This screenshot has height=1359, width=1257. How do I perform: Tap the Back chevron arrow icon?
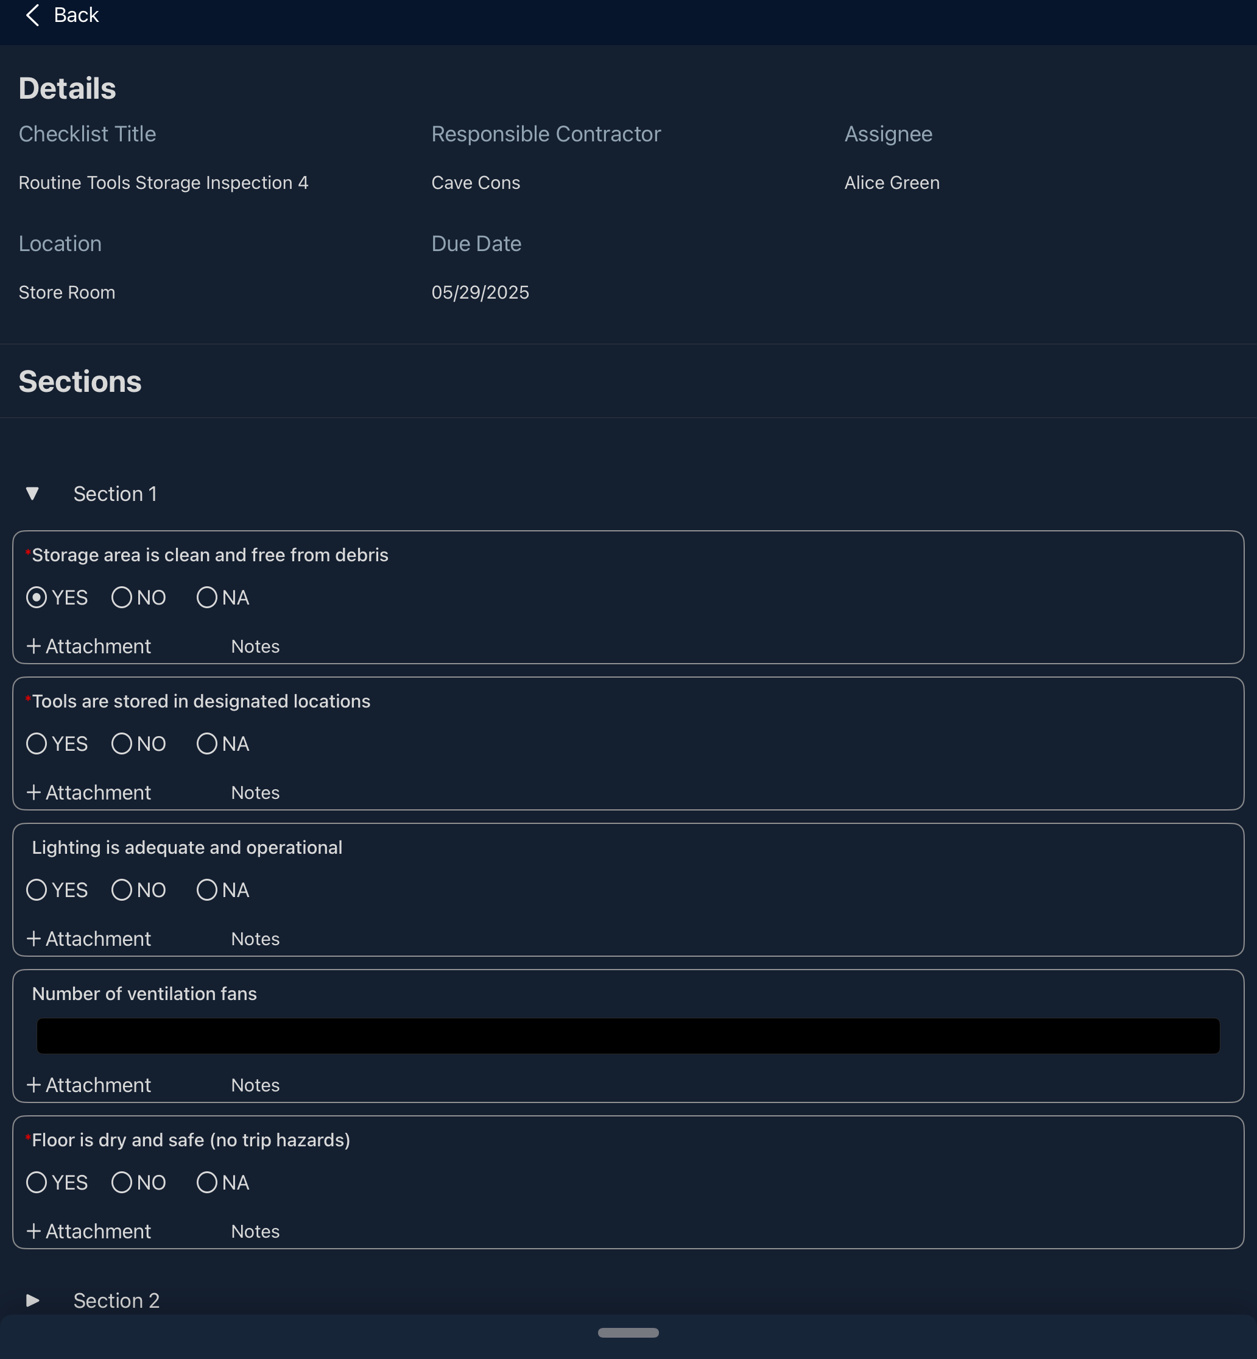(32, 15)
